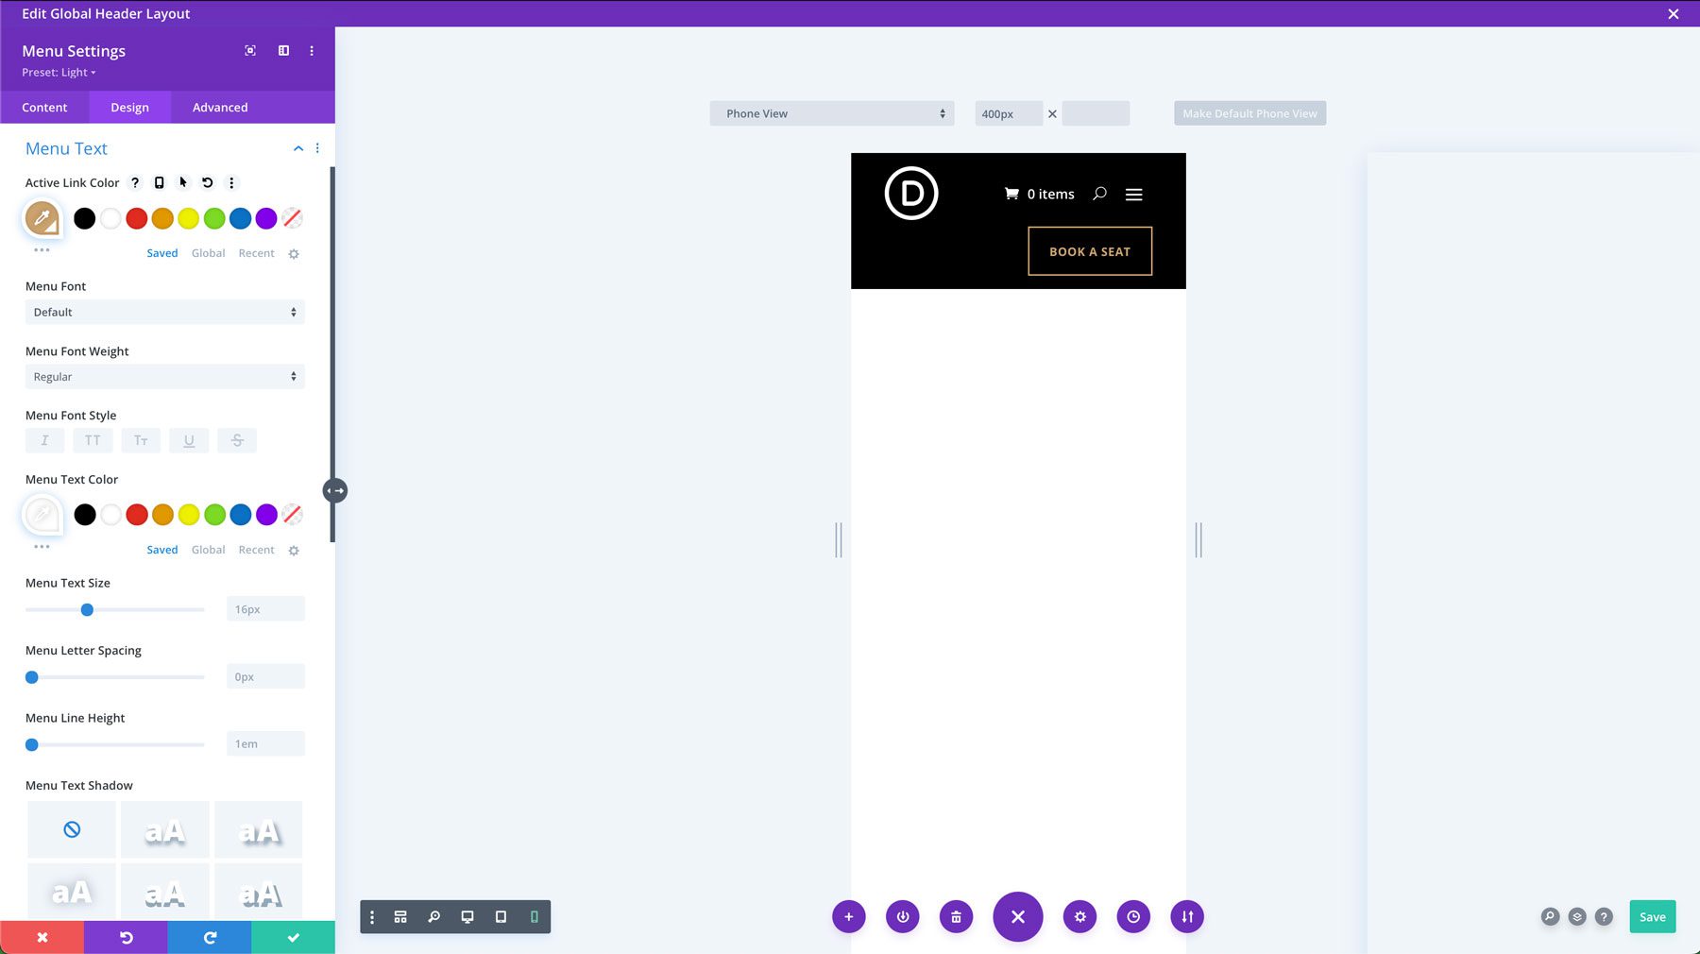Open editing history via the clock icon
Image resolution: width=1700 pixels, height=954 pixels.
pos(1132,916)
